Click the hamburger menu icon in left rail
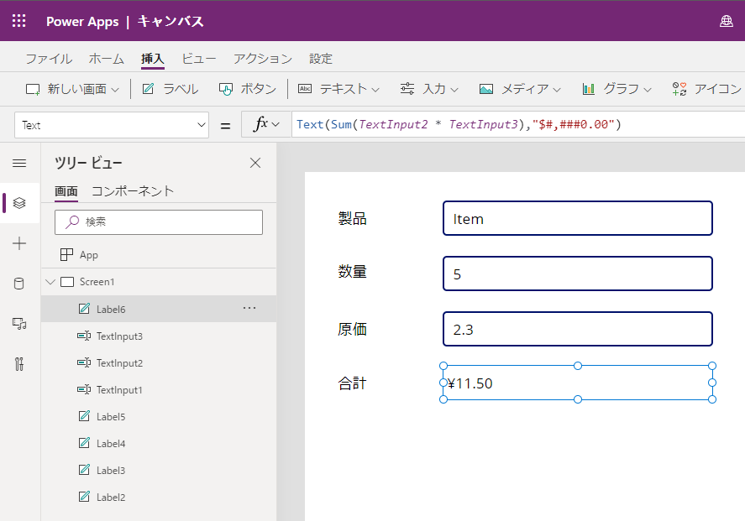The image size is (745, 521). click(19, 163)
